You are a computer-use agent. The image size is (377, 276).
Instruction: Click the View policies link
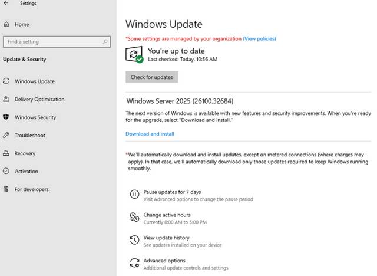[259, 38]
